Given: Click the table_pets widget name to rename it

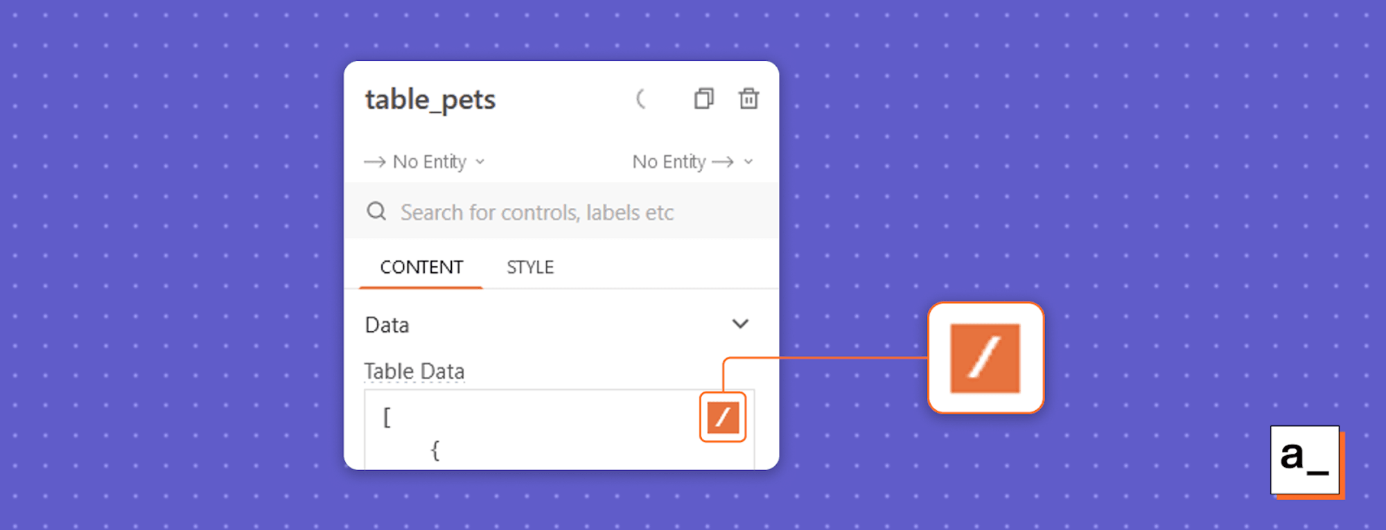Looking at the screenshot, I should click(x=430, y=99).
